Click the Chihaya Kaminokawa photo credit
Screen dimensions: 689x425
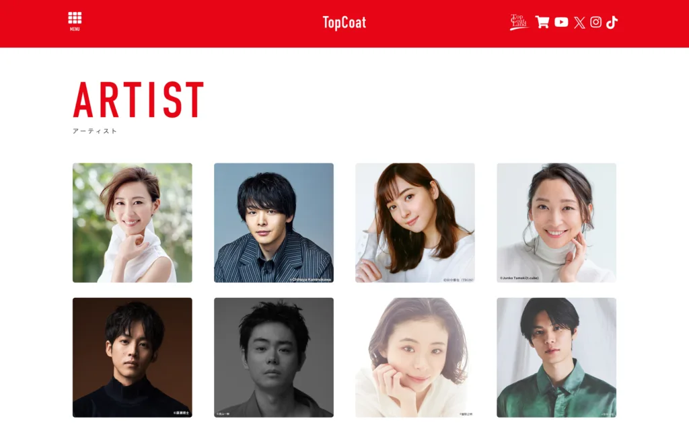(310, 280)
